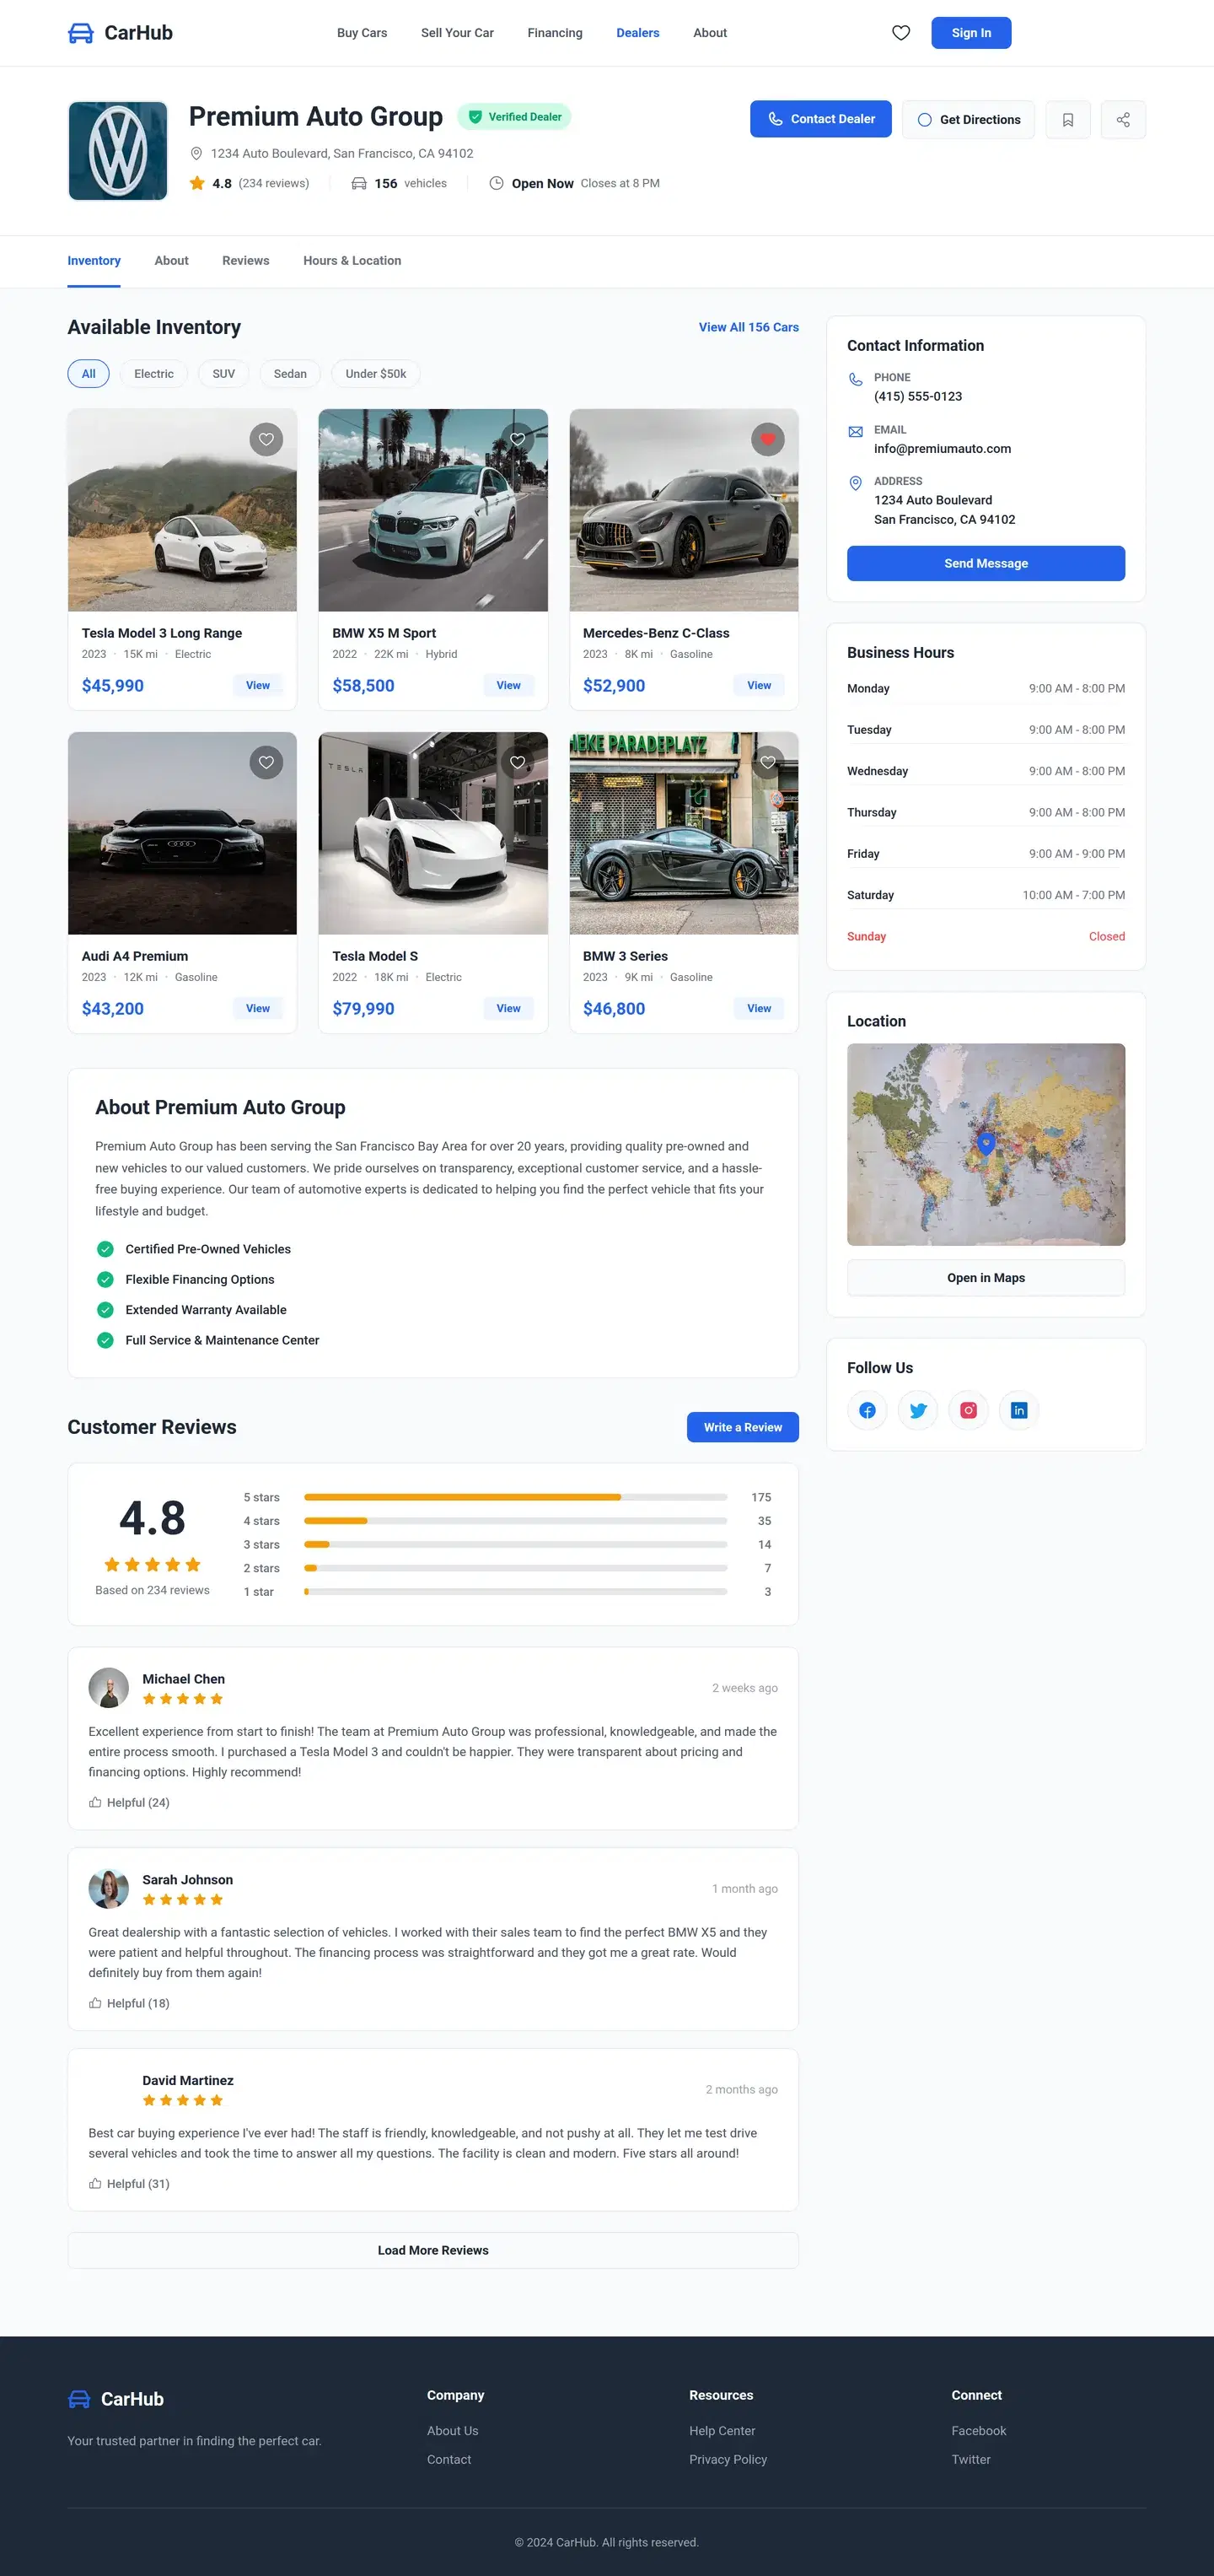
Task: Open the Help Center footer link
Action: click(x=722, y=2430)
